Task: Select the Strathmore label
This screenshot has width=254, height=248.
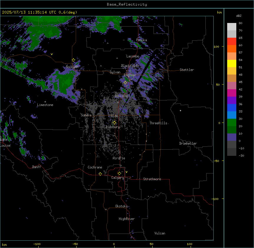Action: pyautogui.click(x=152, y=179)
